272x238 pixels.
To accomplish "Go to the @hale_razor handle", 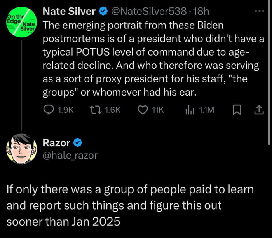I will 70,156.
